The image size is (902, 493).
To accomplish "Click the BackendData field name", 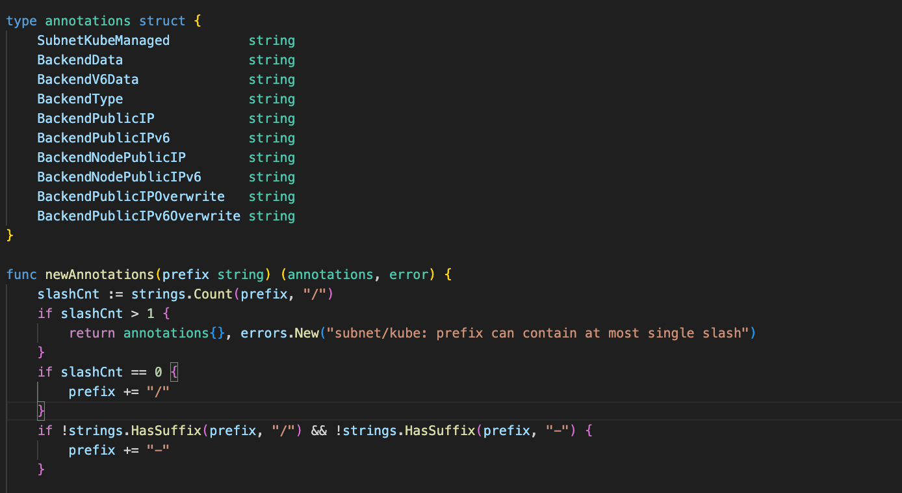I will (x=80, y=60).
